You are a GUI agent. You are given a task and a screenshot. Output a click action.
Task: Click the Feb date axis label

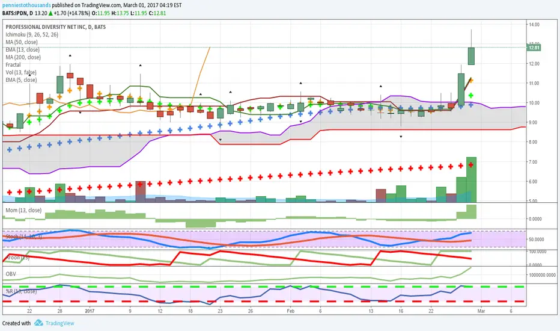290,311
